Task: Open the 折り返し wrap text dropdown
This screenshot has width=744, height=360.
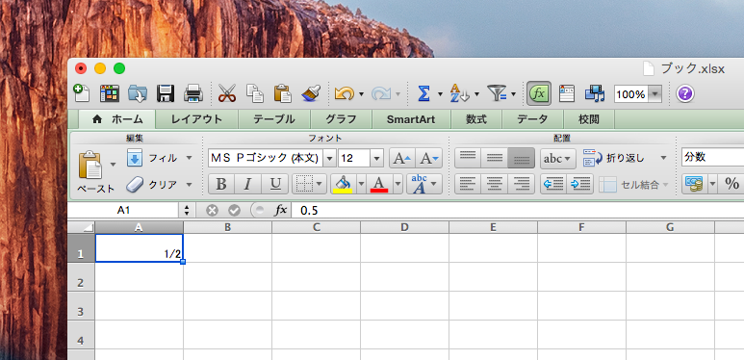Action: click(x=664, y=158)
